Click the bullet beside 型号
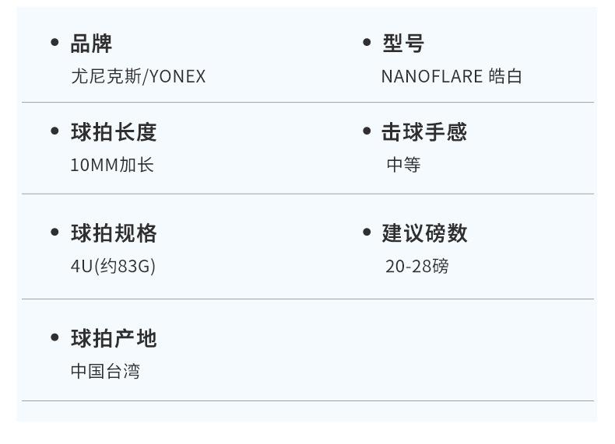615x444 pixels. (367, 43)
